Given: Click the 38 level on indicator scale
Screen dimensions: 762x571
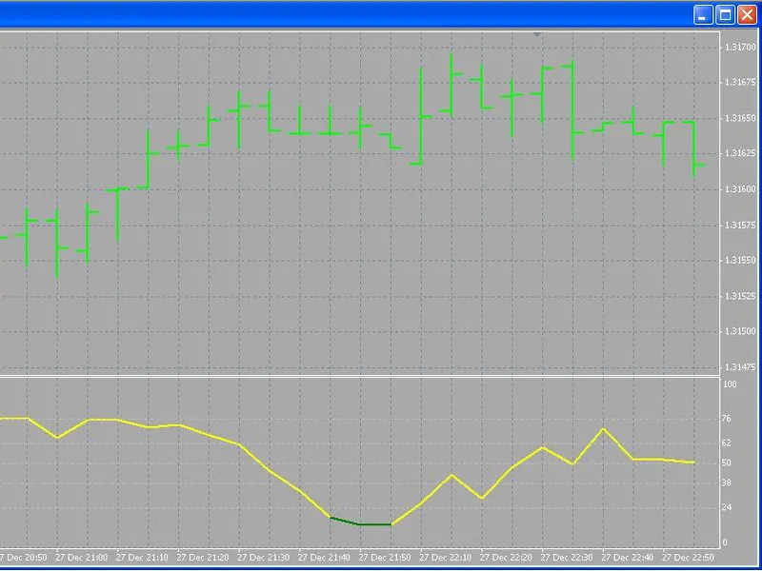Looking at the screenshot, I should [727, 483].
